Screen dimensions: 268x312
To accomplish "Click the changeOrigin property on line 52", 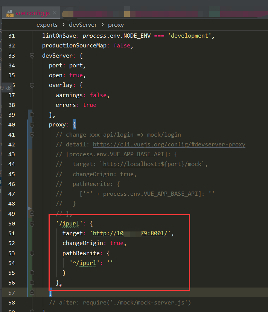I will point(83,243).
